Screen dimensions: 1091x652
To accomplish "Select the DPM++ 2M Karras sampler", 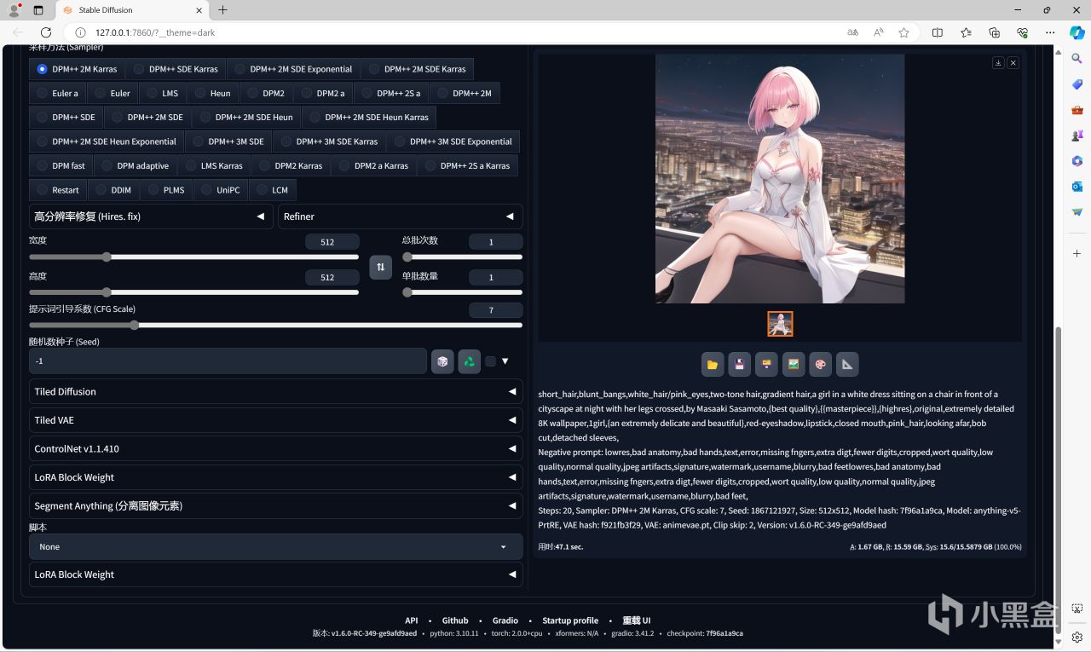I will click(77, 69).
